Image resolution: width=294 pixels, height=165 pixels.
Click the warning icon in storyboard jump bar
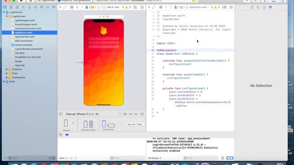[x=127, y=7]
